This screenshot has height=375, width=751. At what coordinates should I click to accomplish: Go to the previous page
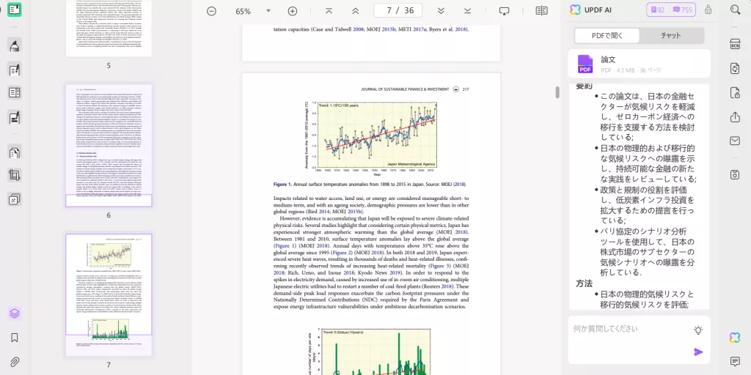point(356,11)
